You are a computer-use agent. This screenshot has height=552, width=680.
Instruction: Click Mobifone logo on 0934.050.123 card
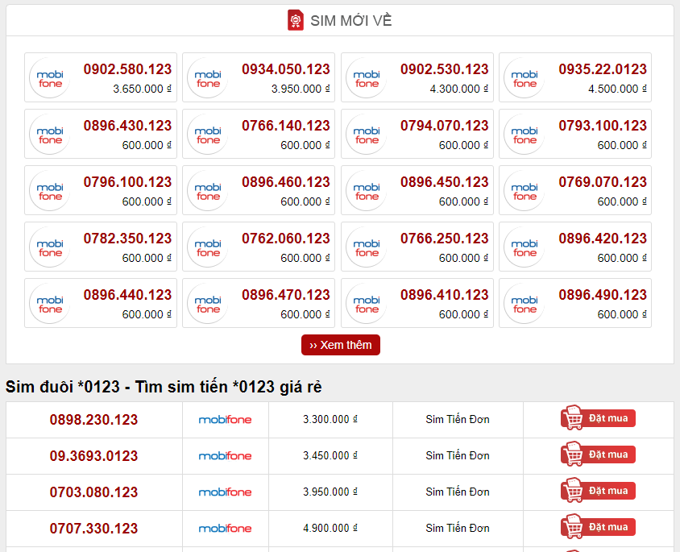208,78
